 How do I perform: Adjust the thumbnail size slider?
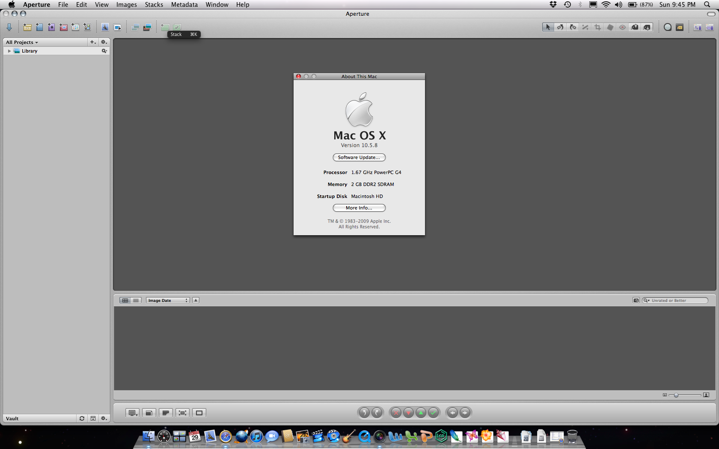click(676, 395)
